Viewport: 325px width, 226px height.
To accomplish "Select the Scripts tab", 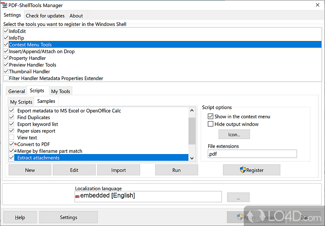I will pyautogui.click(x=37, y=91).
